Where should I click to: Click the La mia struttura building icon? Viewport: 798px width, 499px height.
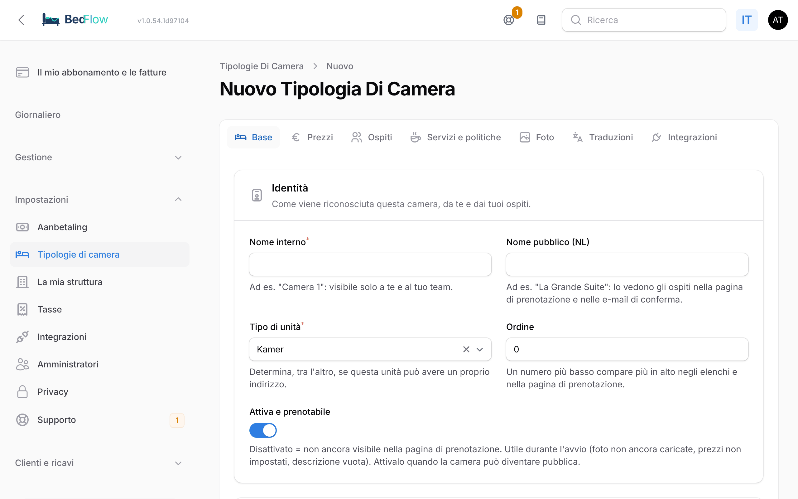22,282
